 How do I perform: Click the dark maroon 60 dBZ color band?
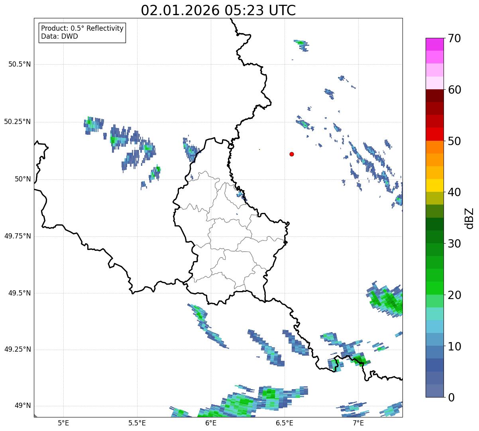tap(434, 96)
